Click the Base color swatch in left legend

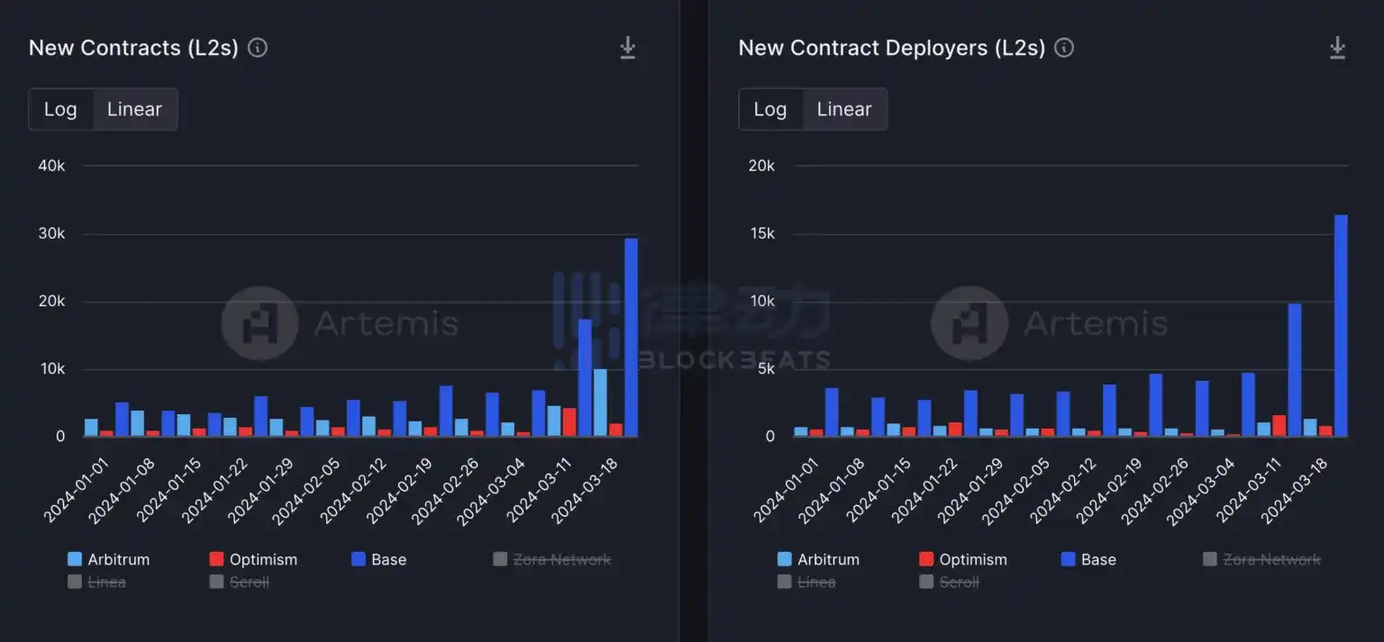pos(358,559)
